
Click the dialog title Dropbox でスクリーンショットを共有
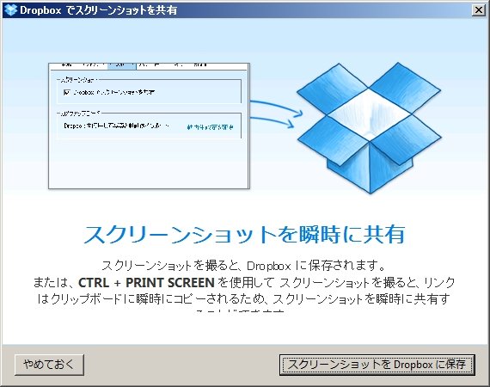coord(99,10)
